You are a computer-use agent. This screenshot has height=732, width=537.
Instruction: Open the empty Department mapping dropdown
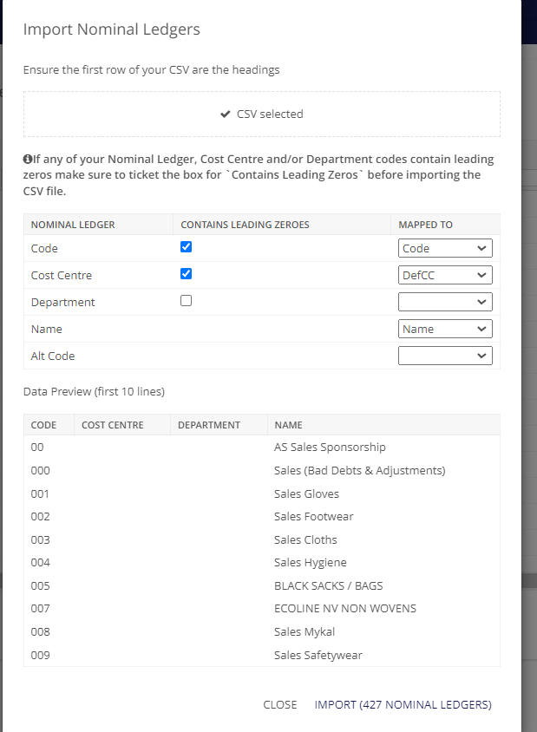(x=445, y=302)
